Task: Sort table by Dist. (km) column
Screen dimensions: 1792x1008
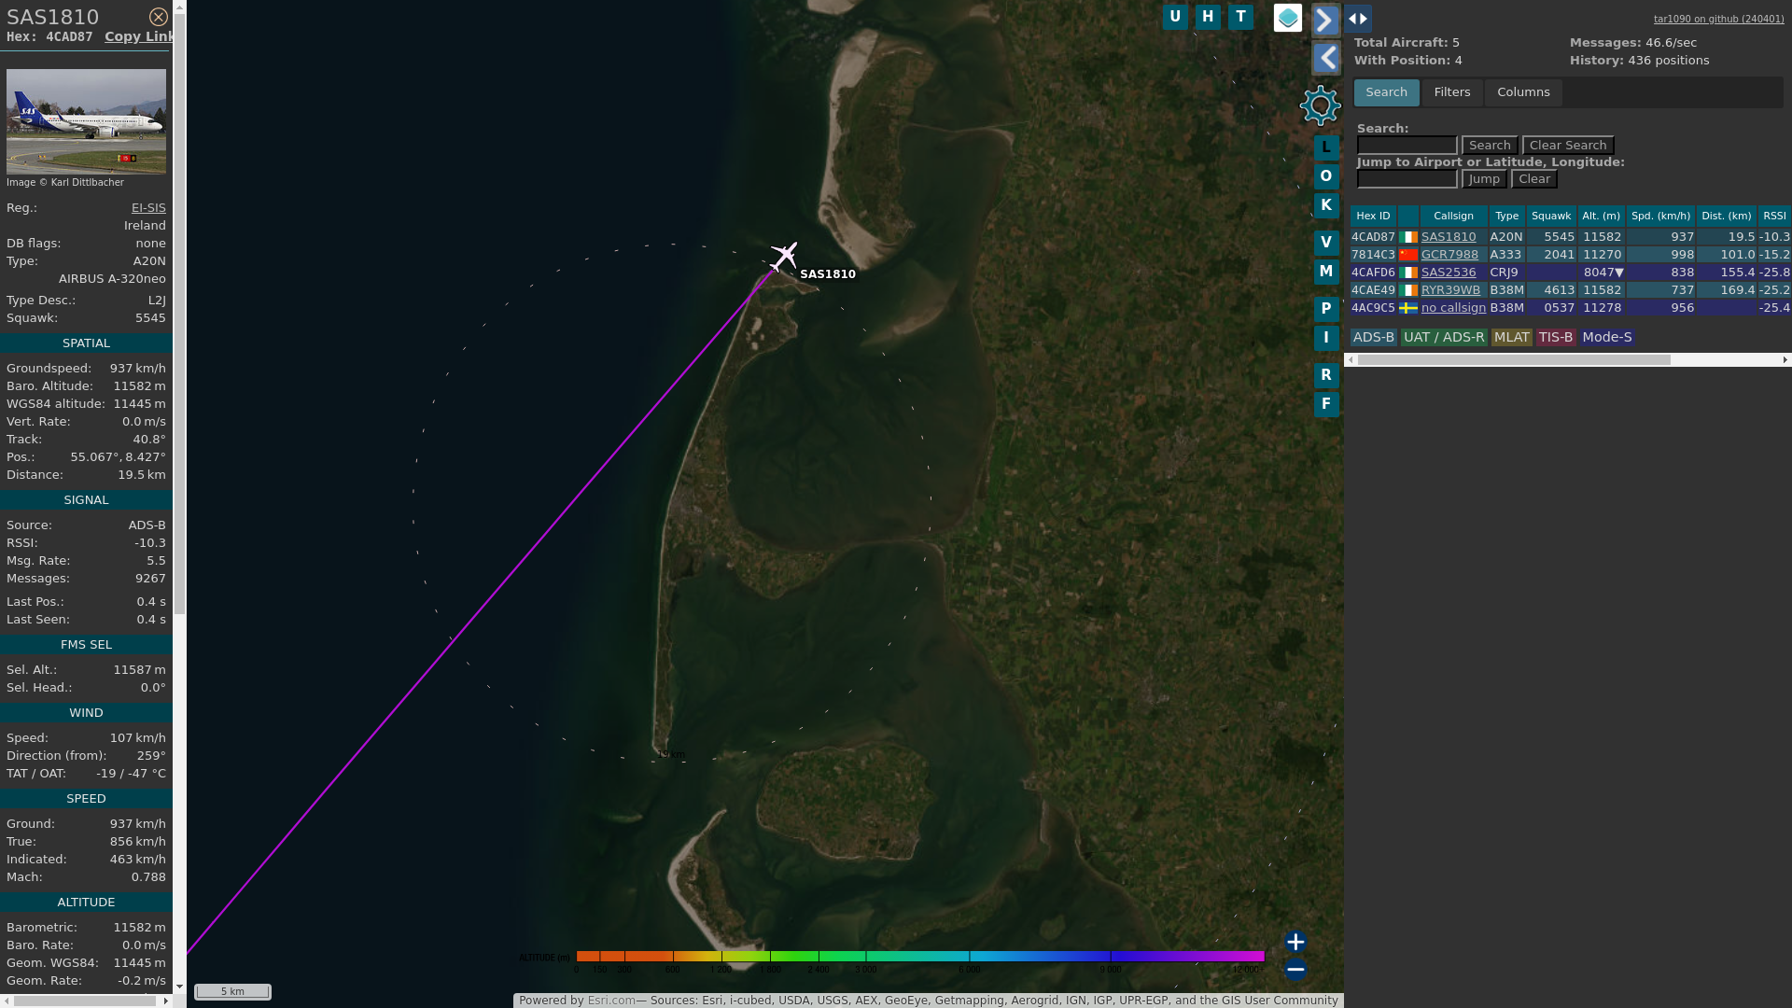Action: pyautogui.click(x=1726, y=216)
